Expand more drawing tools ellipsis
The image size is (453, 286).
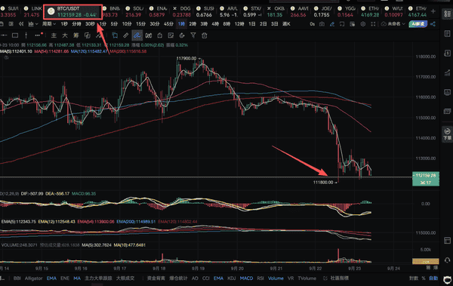(x=39, y=35)
